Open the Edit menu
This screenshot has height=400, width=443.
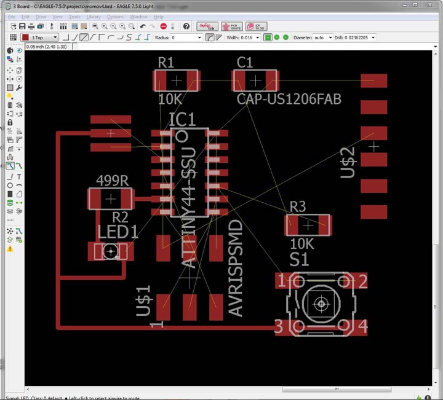pyautogui.click(x=25, y=17)
